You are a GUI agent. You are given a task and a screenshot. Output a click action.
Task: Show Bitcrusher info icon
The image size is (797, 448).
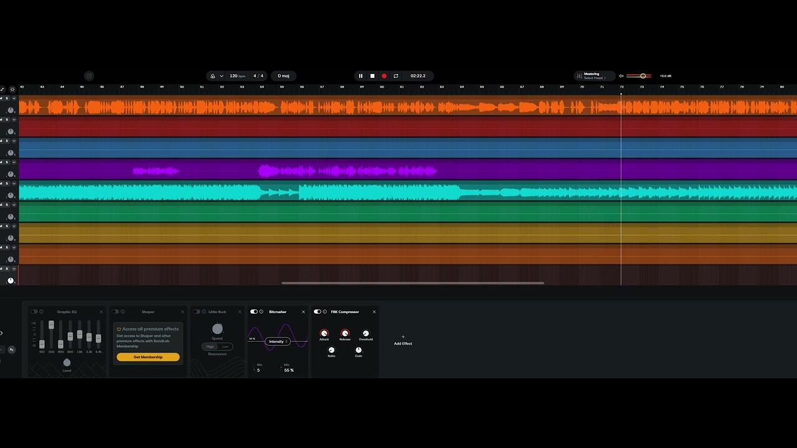(x=262, y=312)
